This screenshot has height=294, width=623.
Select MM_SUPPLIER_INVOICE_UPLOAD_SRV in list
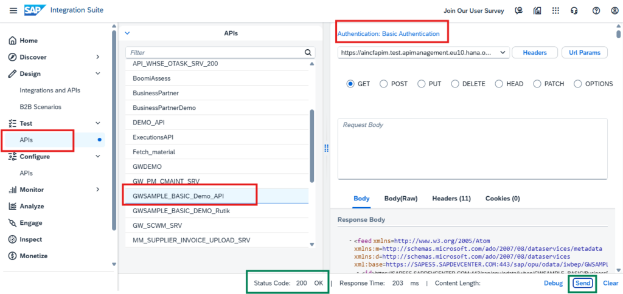coord(217,240)
